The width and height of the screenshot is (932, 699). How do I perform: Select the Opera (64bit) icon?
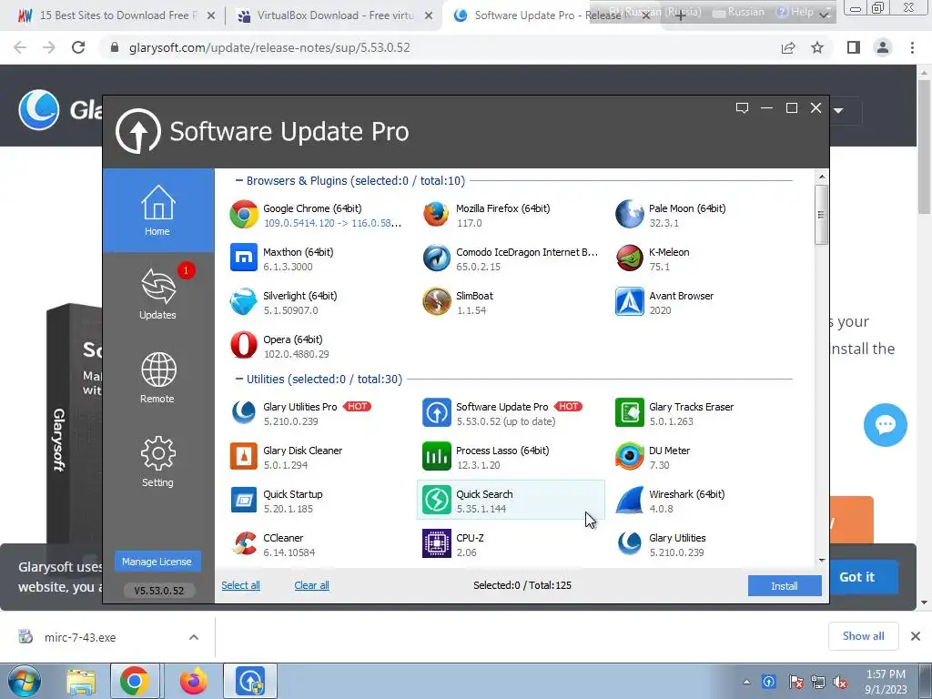pos(244,345)
